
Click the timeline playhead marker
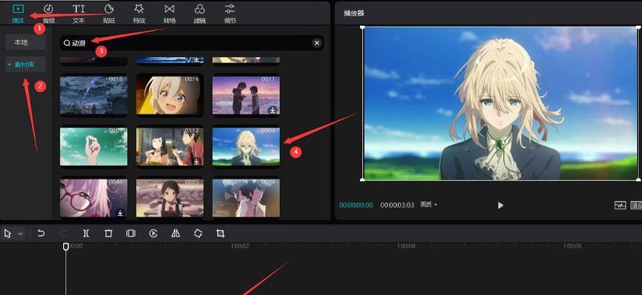[x=66, y=246]
